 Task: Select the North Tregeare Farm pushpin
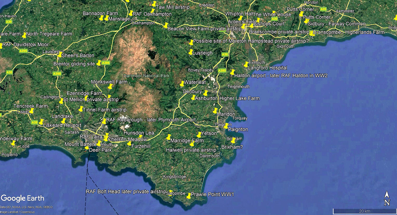click(24, 35)
